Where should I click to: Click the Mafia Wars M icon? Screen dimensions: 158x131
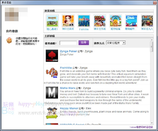52,93
